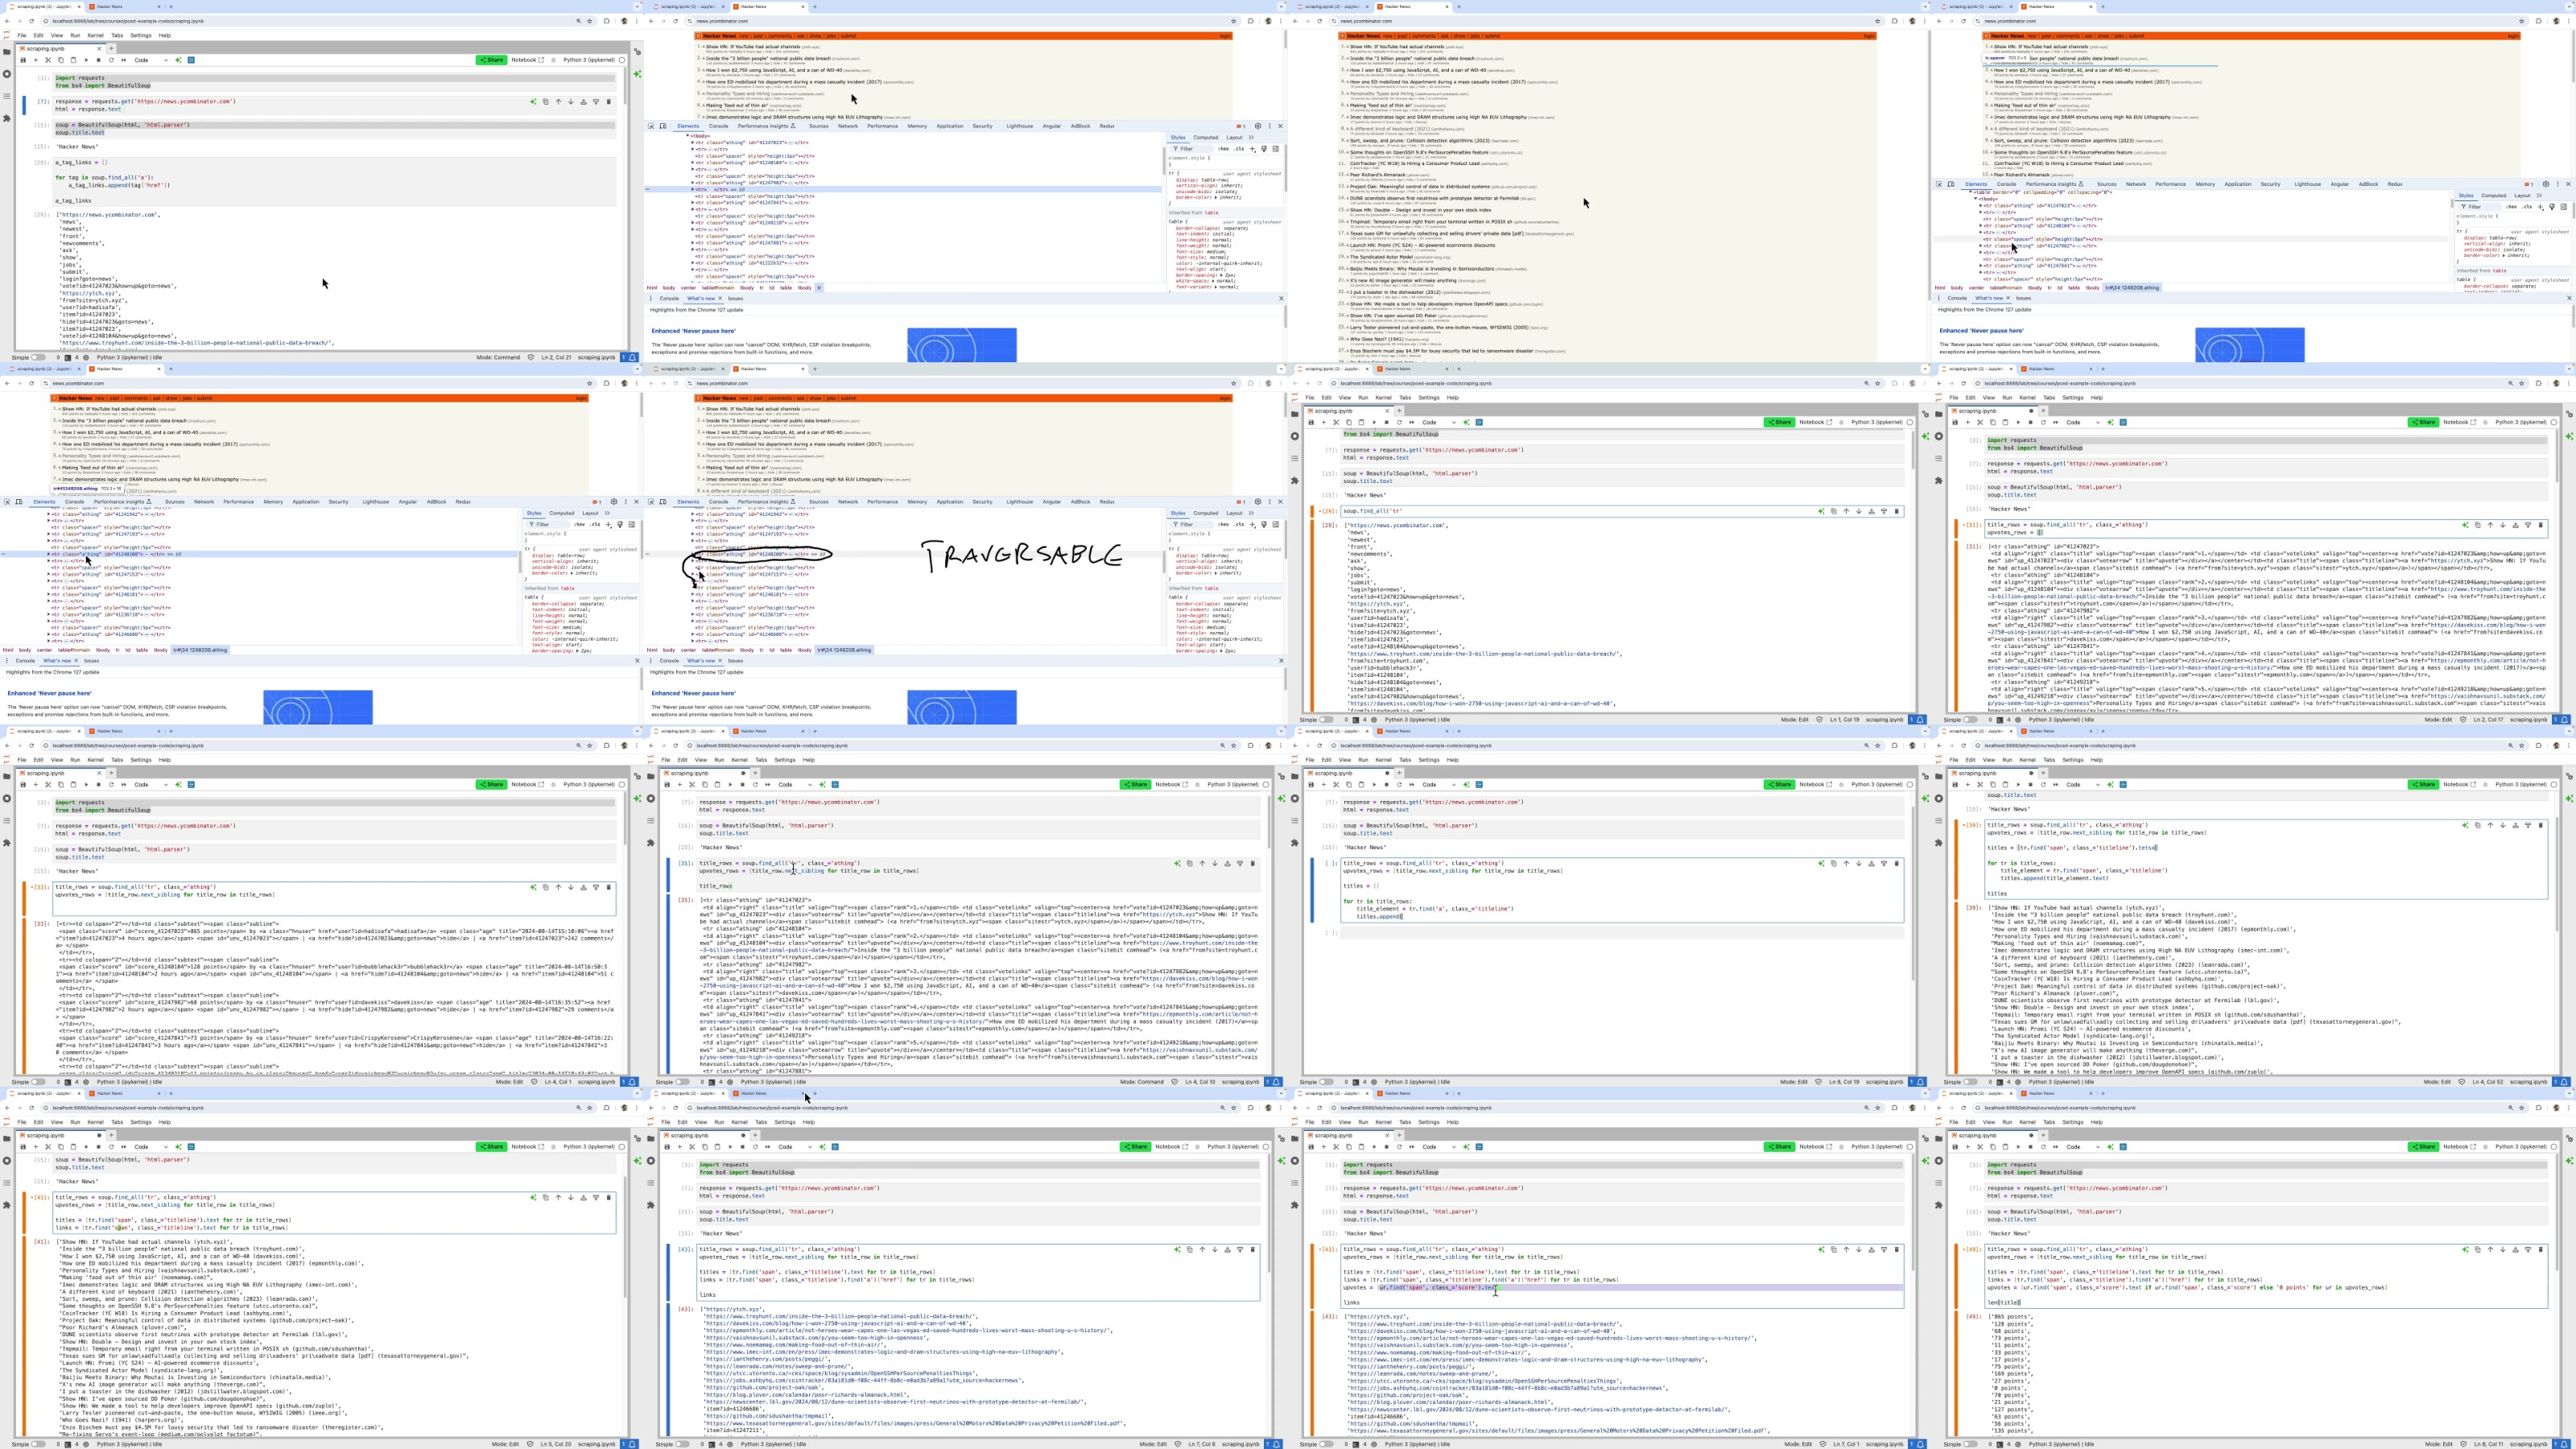The width and height of the screenshot is (2576, 1449).
Task: Extension puzzle sidebar icon, notebook at Ln 7, Col 6
Action: click(651, 1205)
